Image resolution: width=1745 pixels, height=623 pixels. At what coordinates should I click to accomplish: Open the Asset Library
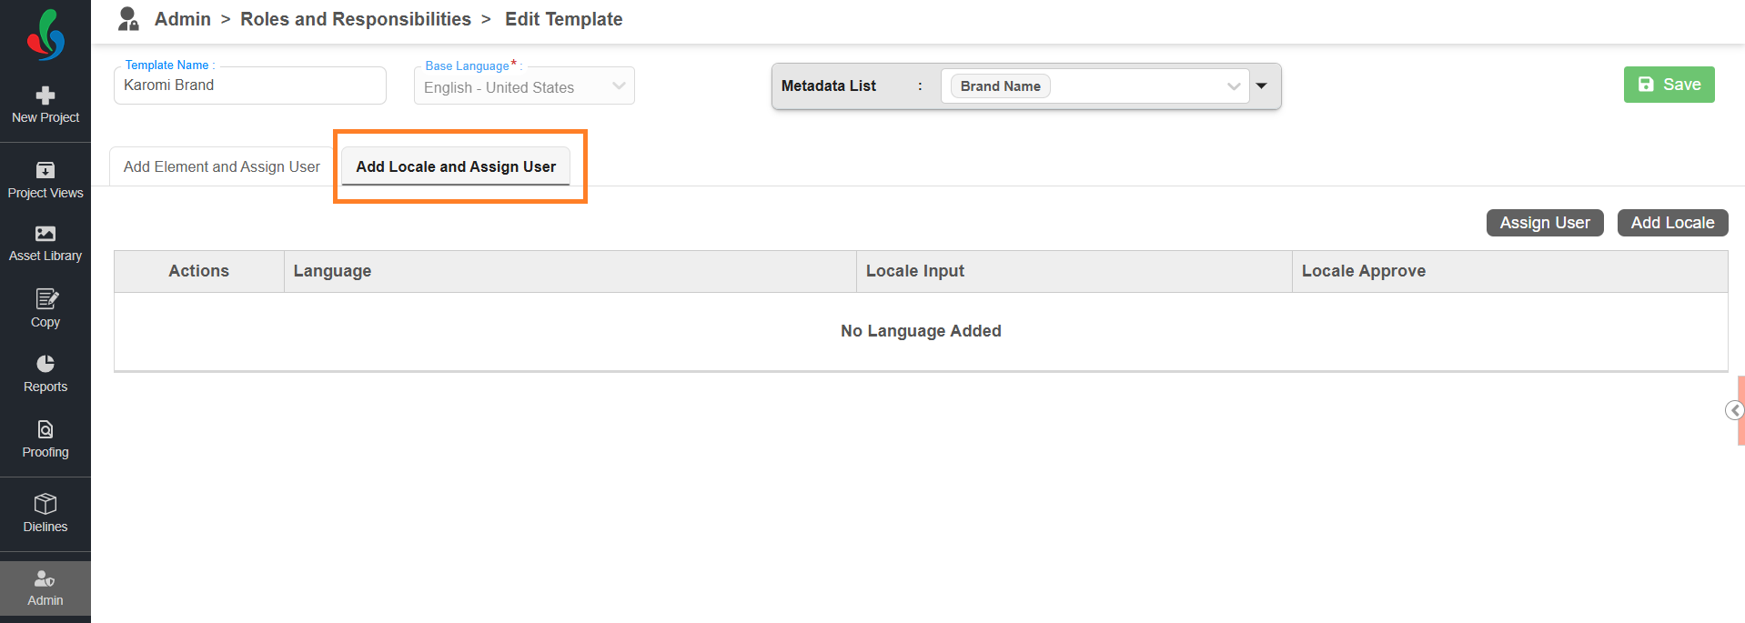pyautogui.click(x=45, y=244)
